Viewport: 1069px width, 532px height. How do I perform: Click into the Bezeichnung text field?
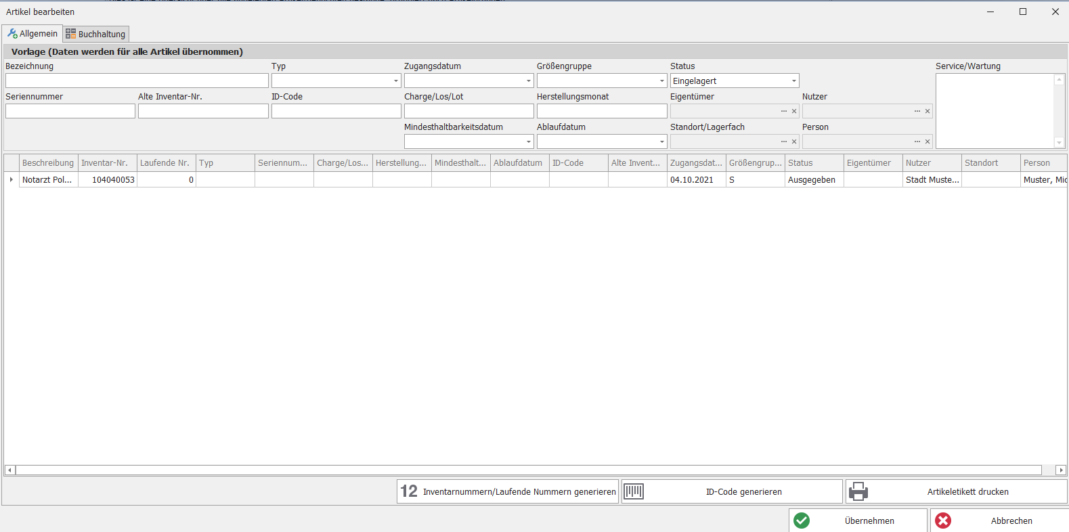(x=137, y=81)
